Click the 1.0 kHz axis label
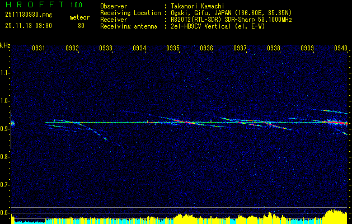 pos(4,101)
